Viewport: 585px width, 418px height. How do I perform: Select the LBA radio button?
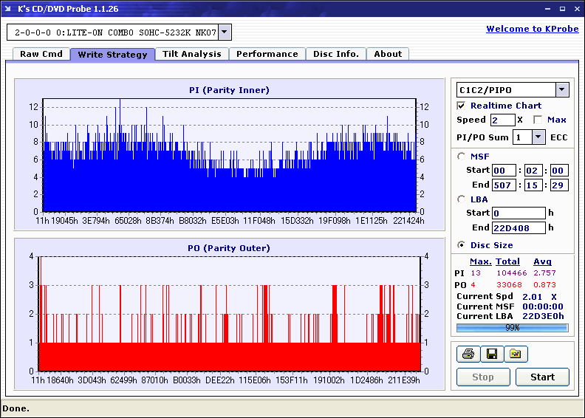pyautogui.click(x=462, y=199)
